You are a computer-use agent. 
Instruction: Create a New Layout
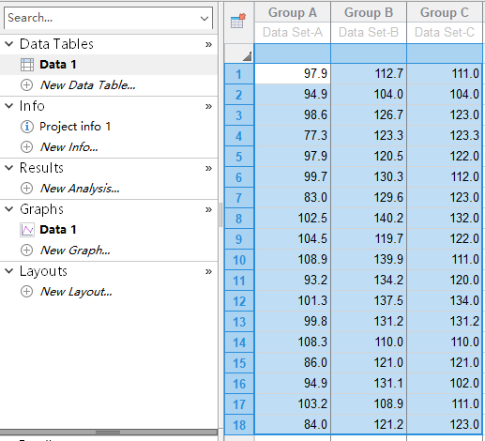76,292
